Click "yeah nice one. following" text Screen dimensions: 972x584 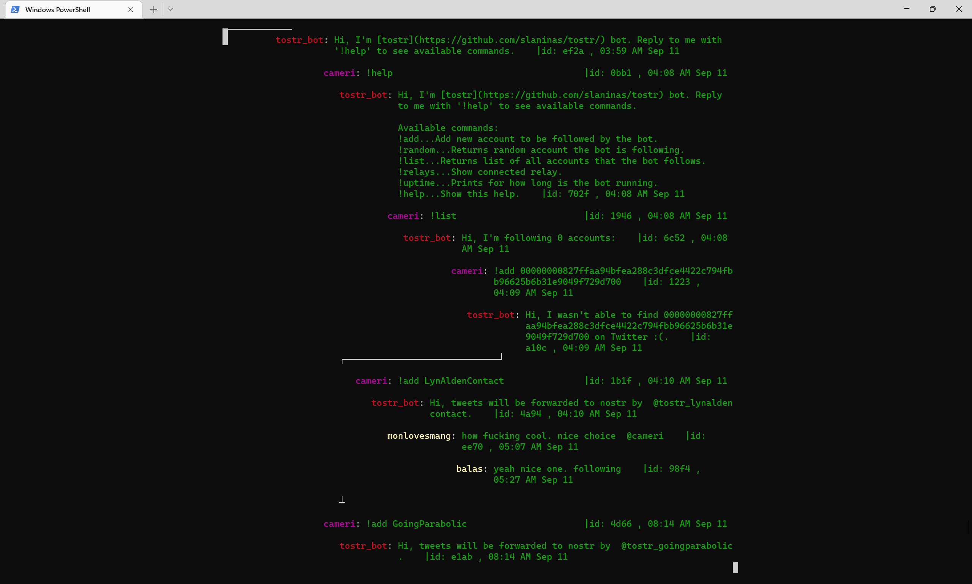point(557,469)
